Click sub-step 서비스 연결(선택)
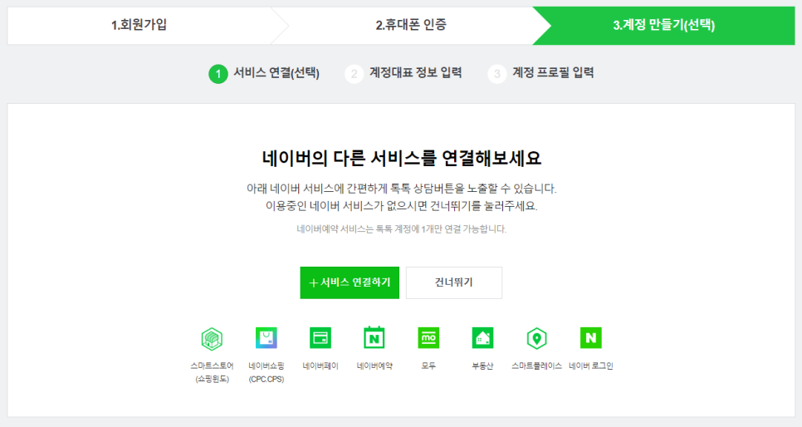 (264, 73)
